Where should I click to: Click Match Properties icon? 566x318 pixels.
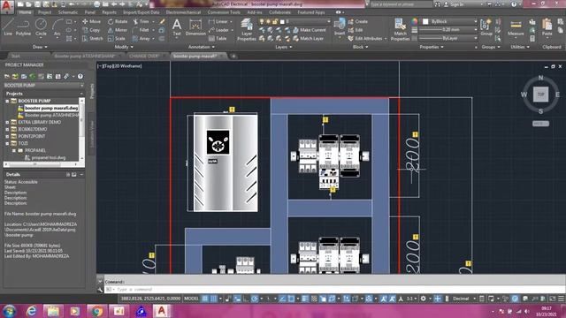coord(400,29)
